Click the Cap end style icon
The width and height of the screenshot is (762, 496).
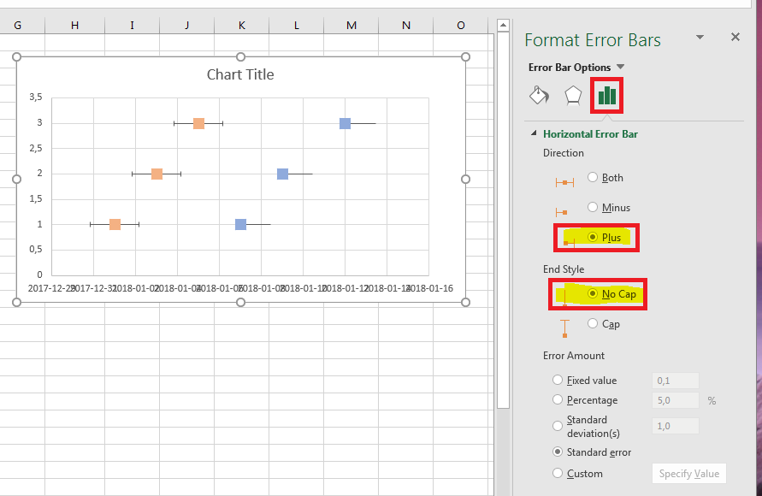click(564, 328)
